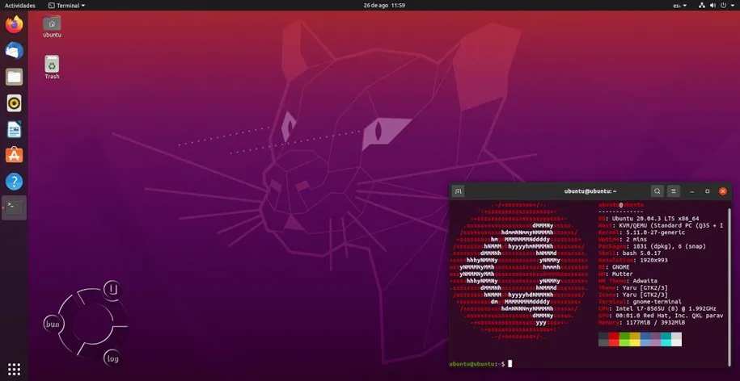Expand the 'es' keyboard layout selector
This screenshot has height=381, width=740.
[x=678, y=5]
